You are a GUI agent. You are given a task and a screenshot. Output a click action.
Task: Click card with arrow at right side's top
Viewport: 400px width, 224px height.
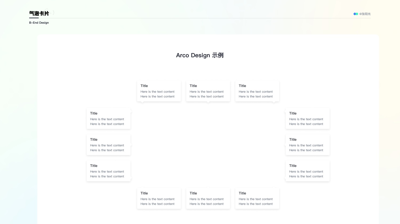coord(109,119)
